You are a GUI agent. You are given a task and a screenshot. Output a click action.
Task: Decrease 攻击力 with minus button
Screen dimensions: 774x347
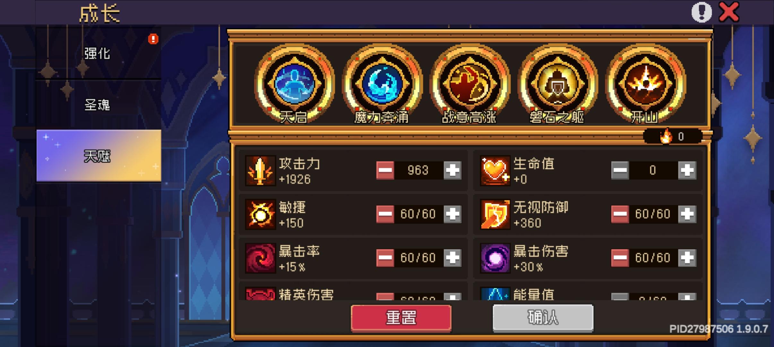[385, 170]
